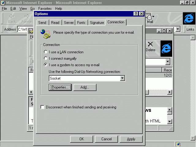The image size is (196, 147).
Task: Confirm Options dialog with OK
Action: [x=82, y=139]
